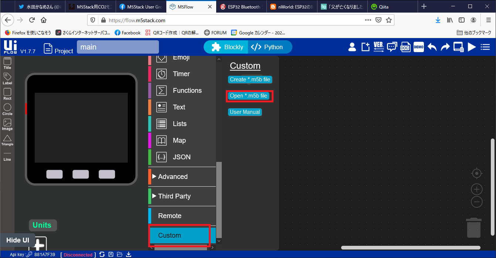Screen dimensions: 496x258
Task: Open the forum chat bubbles icon
Action: pyautogui.click(x=392, y=47)
